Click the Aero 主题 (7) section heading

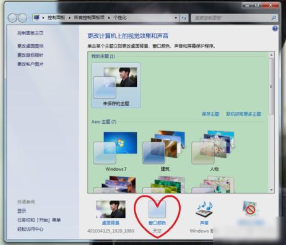pos(104,122)
